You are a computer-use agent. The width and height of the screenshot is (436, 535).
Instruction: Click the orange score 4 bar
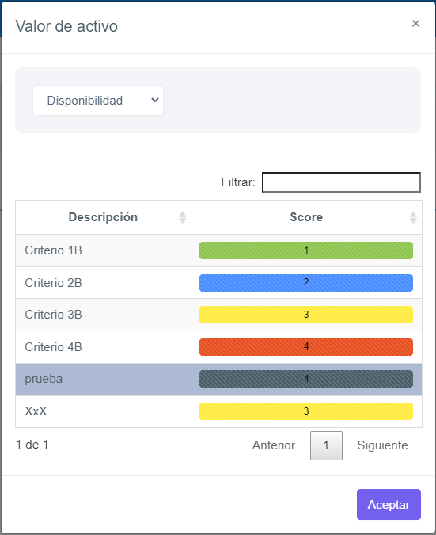point(306,347)
